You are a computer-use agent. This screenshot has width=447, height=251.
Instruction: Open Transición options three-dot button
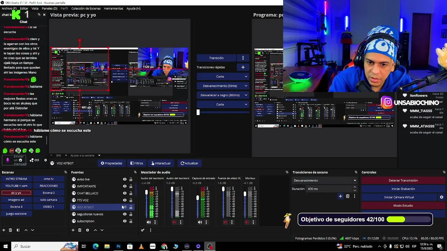click(243, 58)
